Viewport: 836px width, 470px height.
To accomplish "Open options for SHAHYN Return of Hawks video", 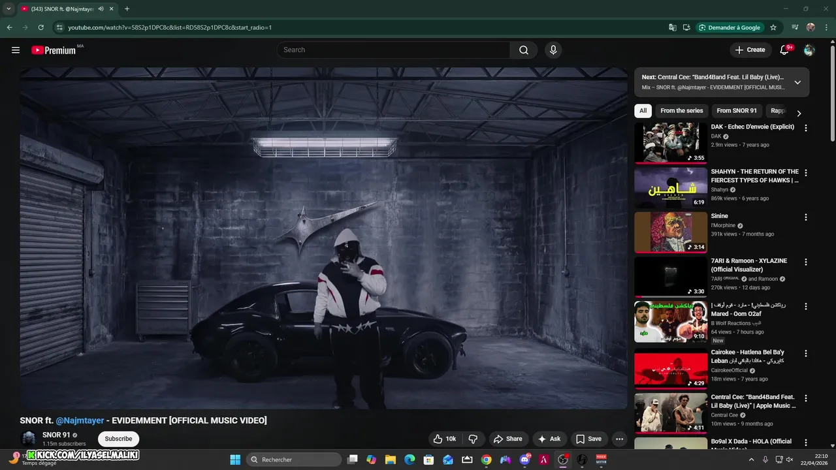I will (806, 173).
